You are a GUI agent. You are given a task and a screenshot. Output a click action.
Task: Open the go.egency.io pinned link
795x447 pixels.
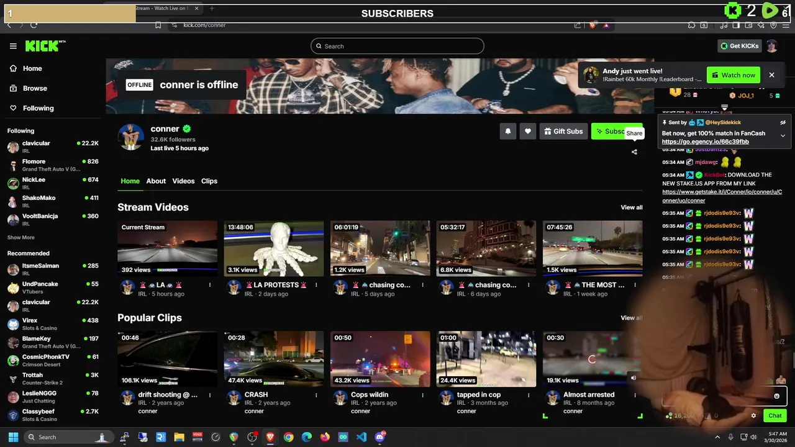pos(705,142)
